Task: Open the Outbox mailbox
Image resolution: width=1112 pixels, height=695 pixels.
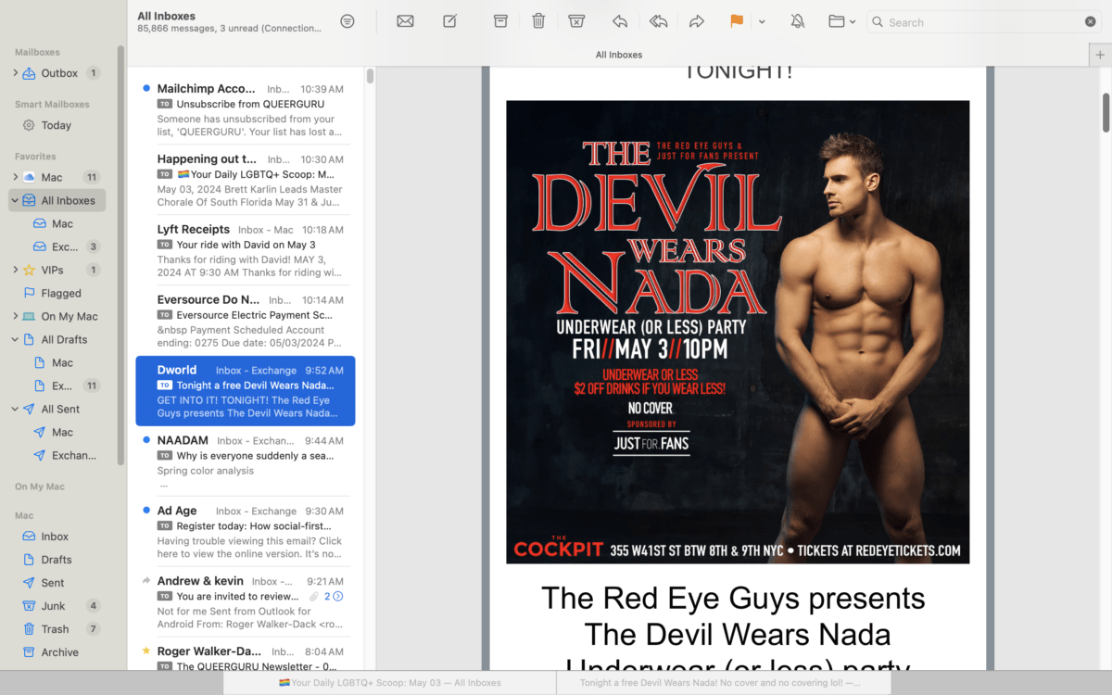Action: click(59, 73)
